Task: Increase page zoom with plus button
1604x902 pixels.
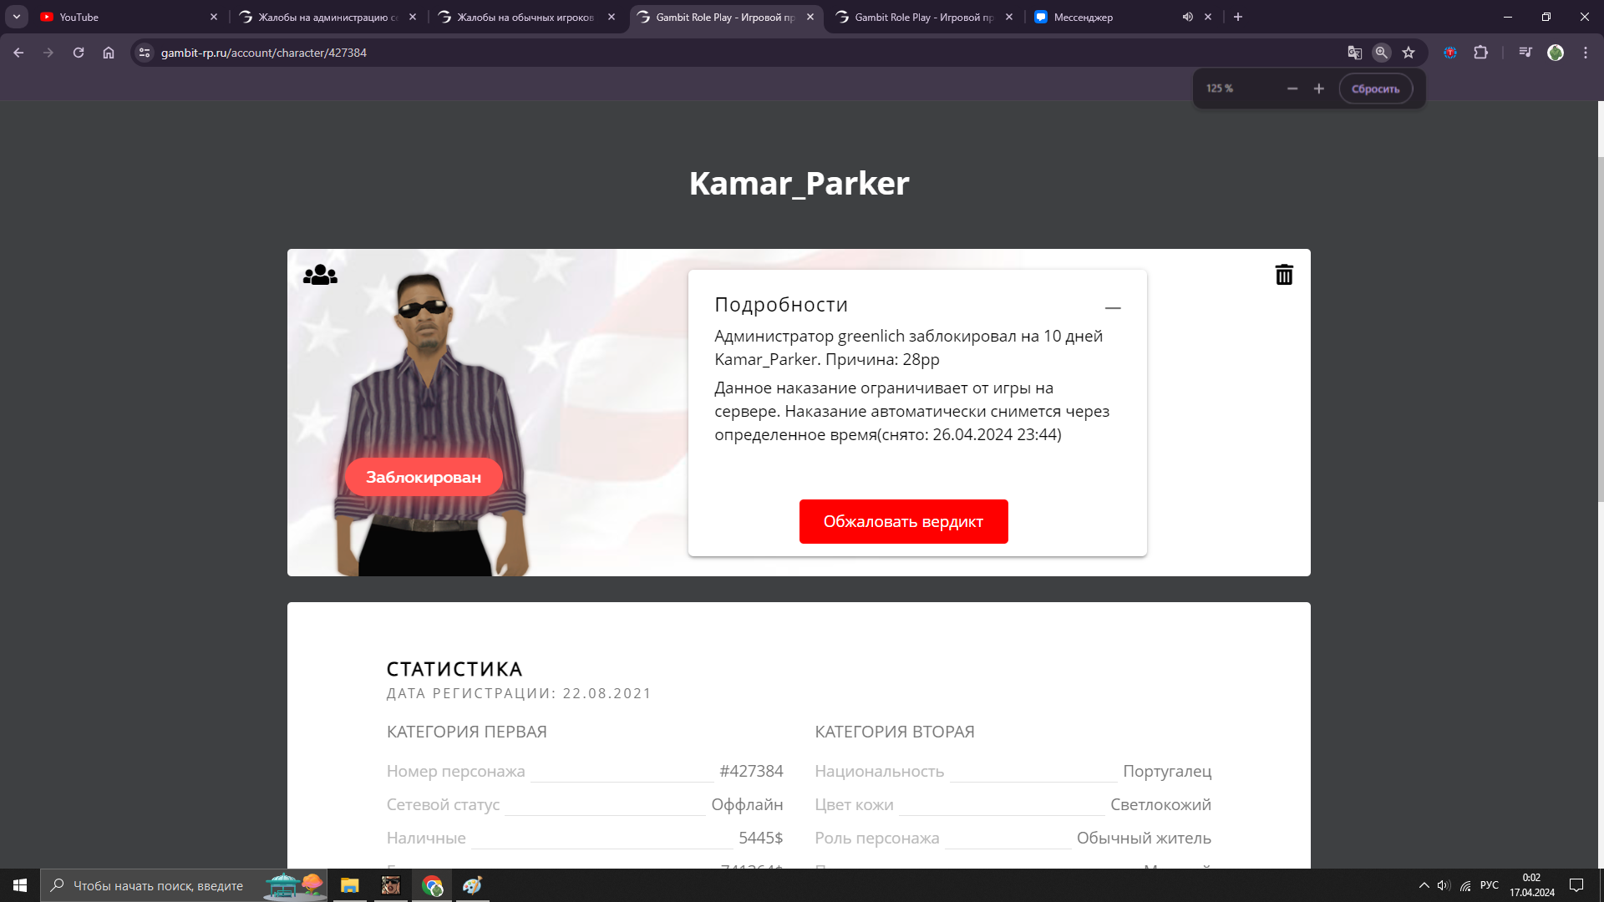Action: point(1319,89)
